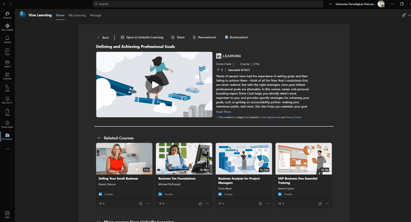Viewport: 411px width, 222px height.
Task: Click author name Steven Lipton
Action: coord(286,189)
